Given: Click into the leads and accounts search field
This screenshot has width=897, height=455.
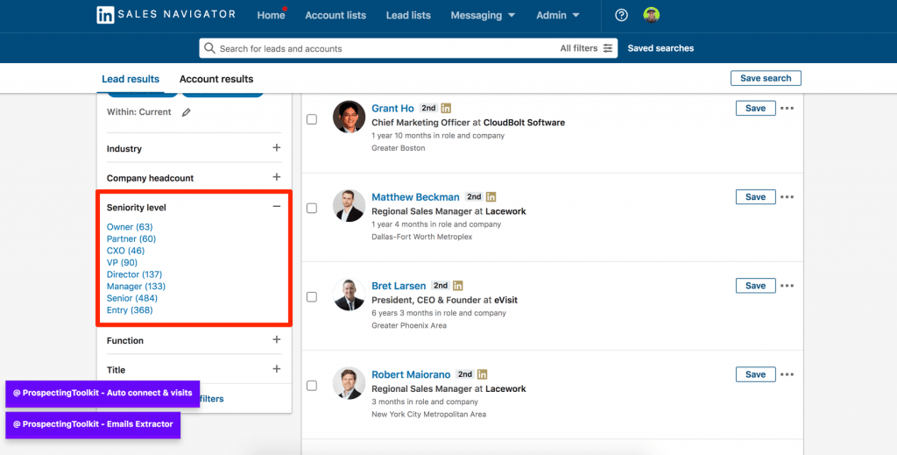Looking at the screenshot, I should click(x=378, y=48).
